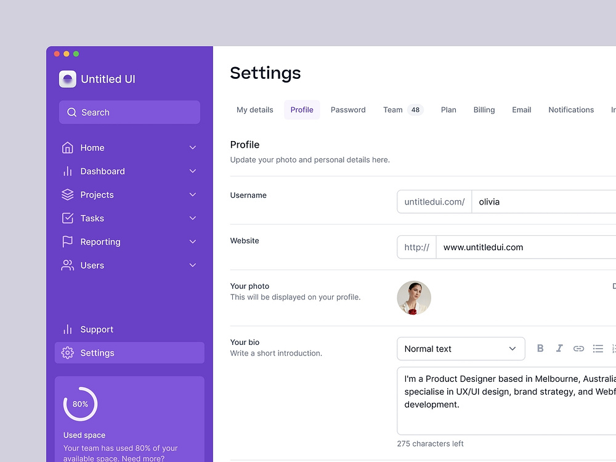Select the Billing settings tab
Viewport: 616px width, 462px height.
pyautogui.click(x=484, y=110)
